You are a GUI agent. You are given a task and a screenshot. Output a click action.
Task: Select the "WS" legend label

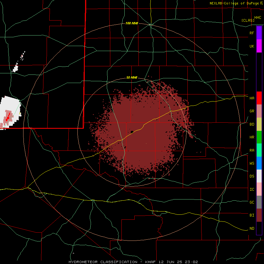[x=252, y=163]
